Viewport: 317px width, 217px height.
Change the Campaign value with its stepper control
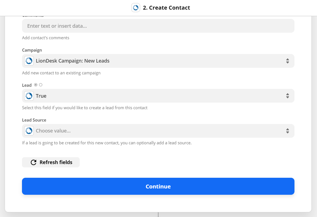click(288, 61)
